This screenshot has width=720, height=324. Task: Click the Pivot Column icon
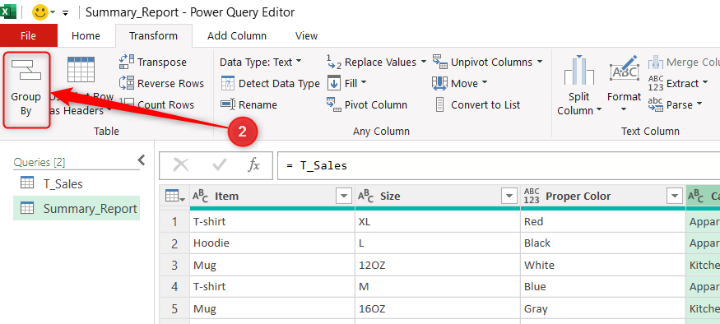pyautogui.click(x=334, y=104)
